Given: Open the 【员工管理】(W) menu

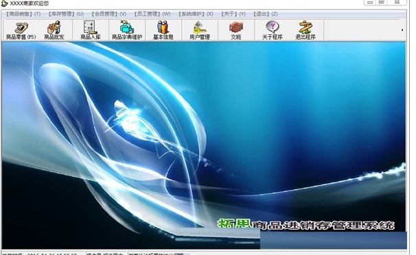Looking at the screenshot, I should click(x=152, y=14).
